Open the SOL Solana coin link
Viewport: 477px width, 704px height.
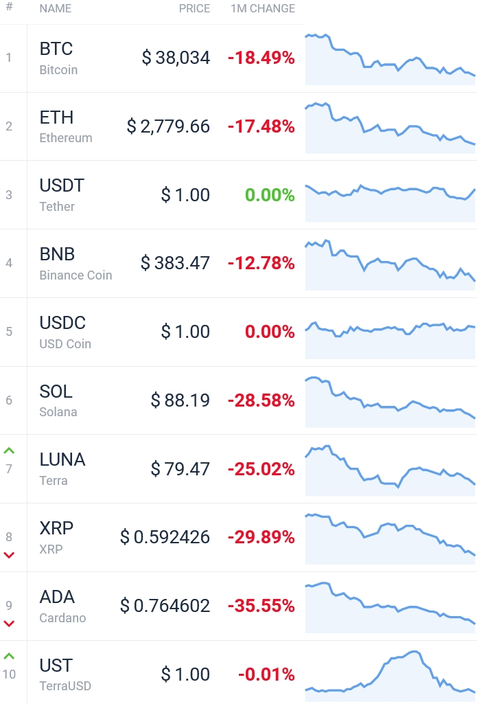(x=58, y=400)
